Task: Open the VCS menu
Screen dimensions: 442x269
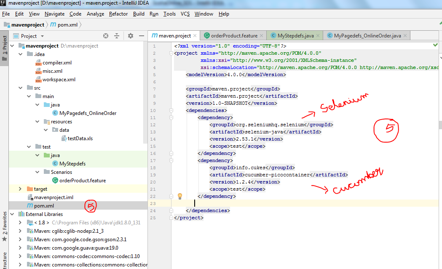Action: (185, 13)
